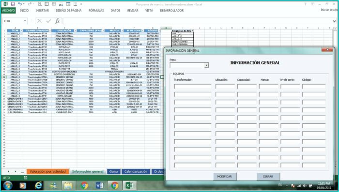Open the UBICACIÓN column filter dropdown
The height and width of the screenshot is (192, 339).
pos(75,30)
